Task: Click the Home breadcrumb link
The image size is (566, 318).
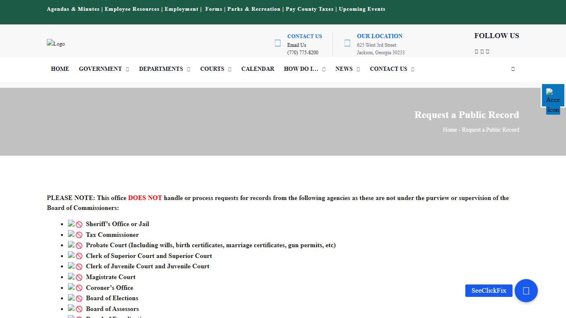Action: pos(450,130)
